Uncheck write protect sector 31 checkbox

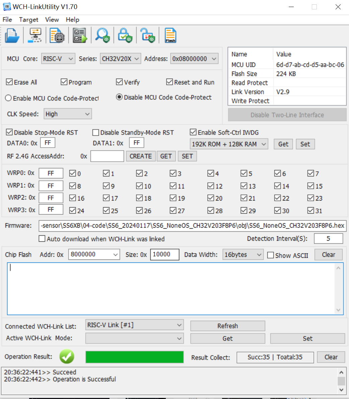310,211
